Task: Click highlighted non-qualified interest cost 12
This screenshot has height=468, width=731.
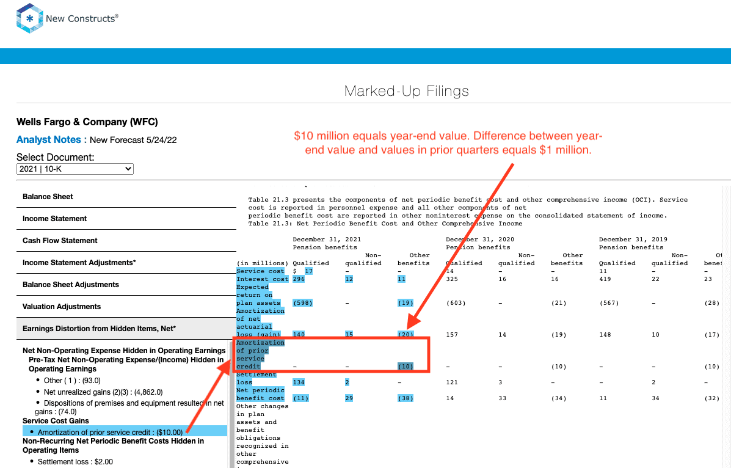Action: point(349,279)
